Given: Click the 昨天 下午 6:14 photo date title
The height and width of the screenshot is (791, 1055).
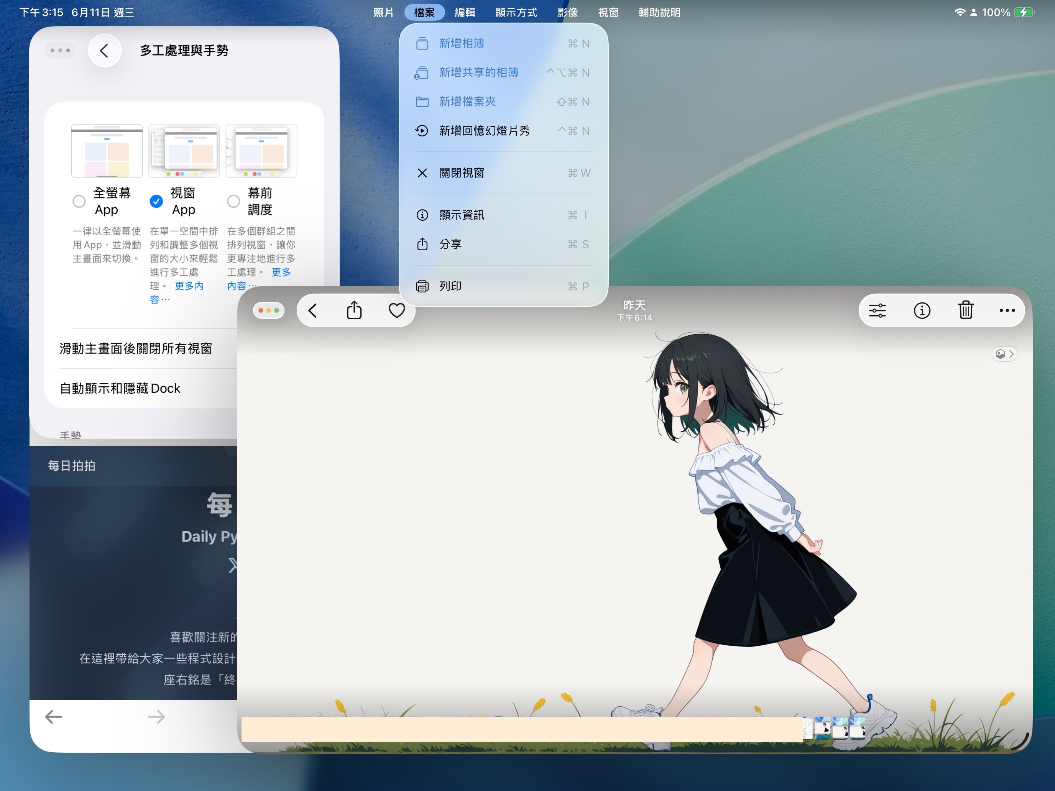Looking at the screenshot, I should click(x=634, y=310).
